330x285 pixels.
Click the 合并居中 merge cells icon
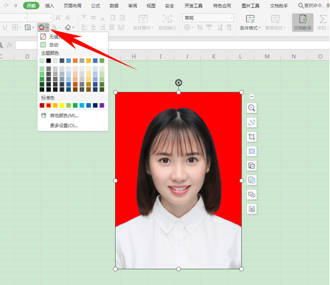tap(143, 22)
